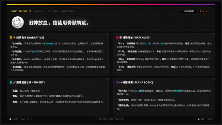Click the 「博弈推演」 label in Alpha Logic
The height and width of the screenshot is (125, 222).
coord(123,105)
